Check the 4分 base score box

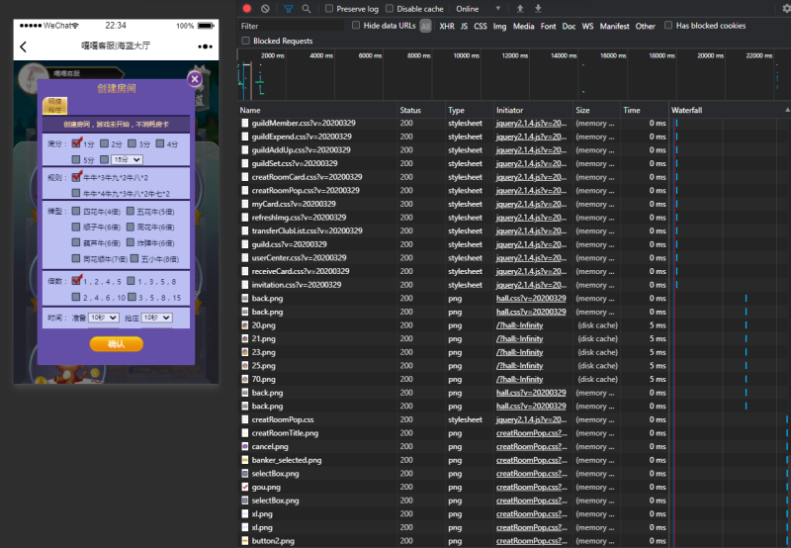tap(160, 143)
